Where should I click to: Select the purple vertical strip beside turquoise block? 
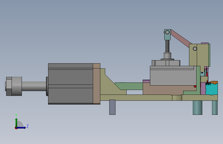pos(203,89)
